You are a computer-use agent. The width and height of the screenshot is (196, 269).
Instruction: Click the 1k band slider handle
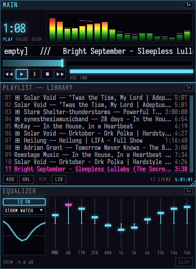121,230
